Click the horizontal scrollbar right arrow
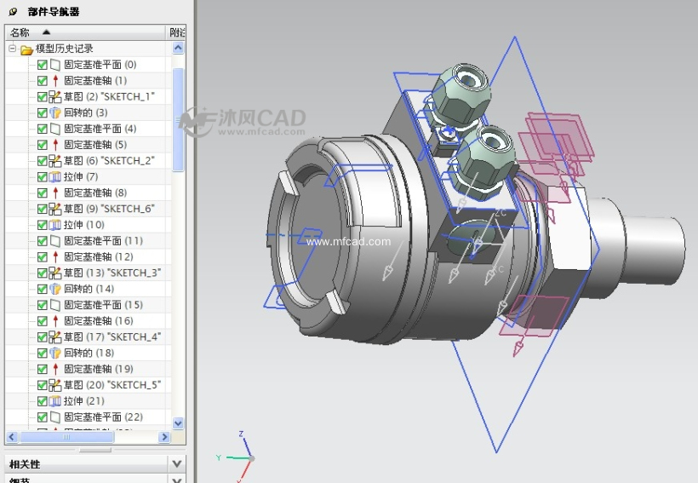 [x=164, y=437]
